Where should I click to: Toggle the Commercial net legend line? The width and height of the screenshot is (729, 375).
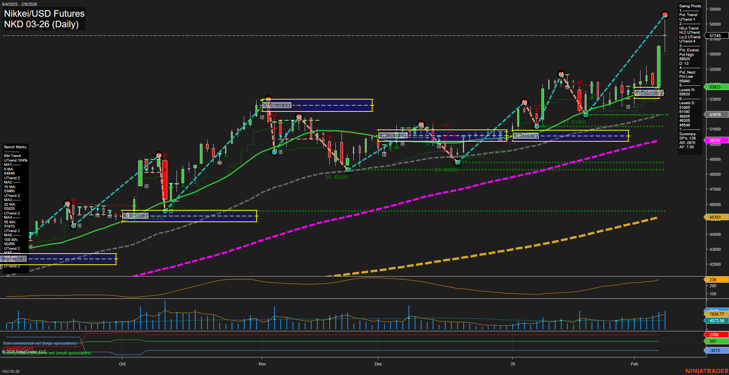tap(17, 348)
